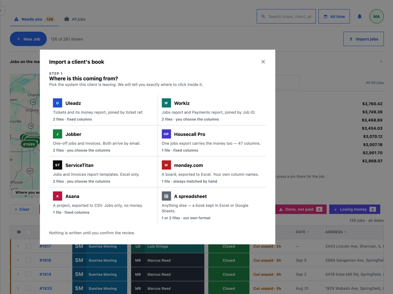Click the All 50 jobs label

point(375,83)
